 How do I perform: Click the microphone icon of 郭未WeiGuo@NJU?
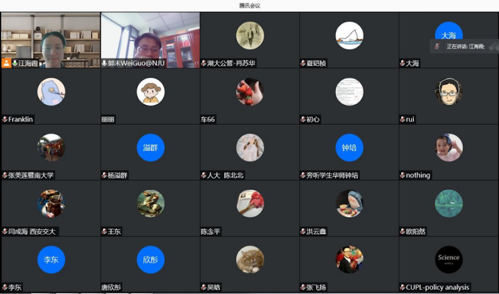[104, 63]
